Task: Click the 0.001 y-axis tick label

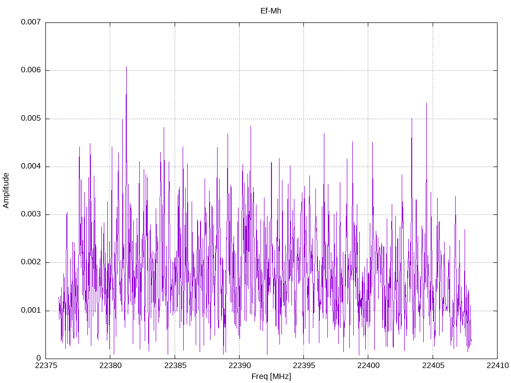Action: [30, 311]
